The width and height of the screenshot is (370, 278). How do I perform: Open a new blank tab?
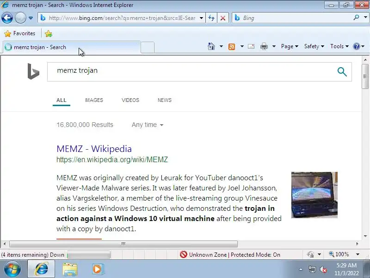click(148, 47)
